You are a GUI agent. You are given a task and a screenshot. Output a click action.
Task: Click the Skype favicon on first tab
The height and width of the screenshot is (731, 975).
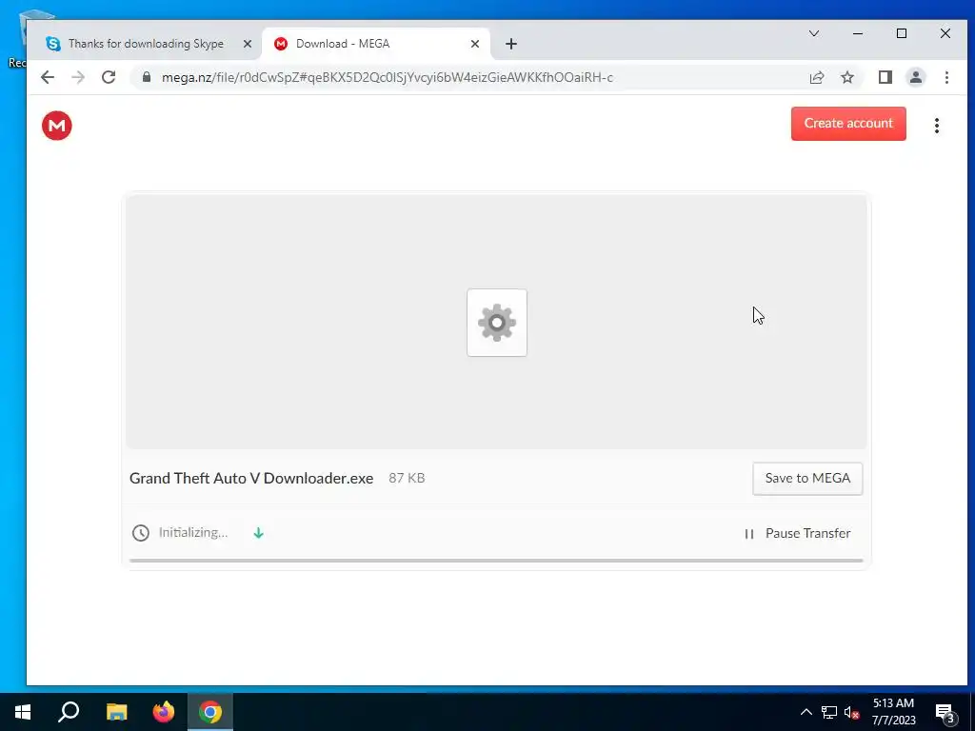click(x=53, y=44)
